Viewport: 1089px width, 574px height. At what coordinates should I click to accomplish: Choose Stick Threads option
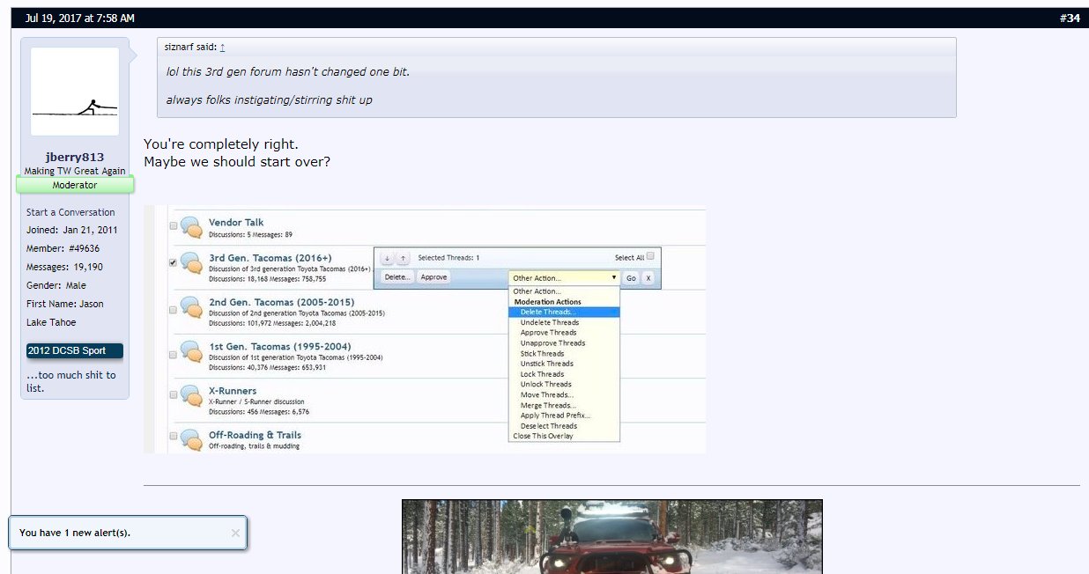[542, 354]
